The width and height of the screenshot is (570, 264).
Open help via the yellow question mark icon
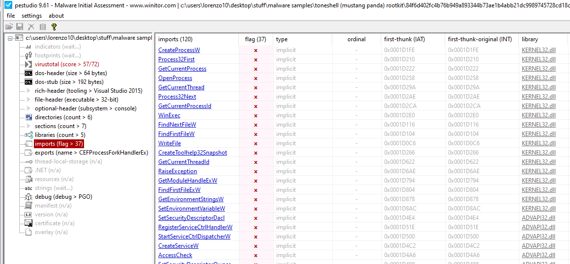coord(54,26)
